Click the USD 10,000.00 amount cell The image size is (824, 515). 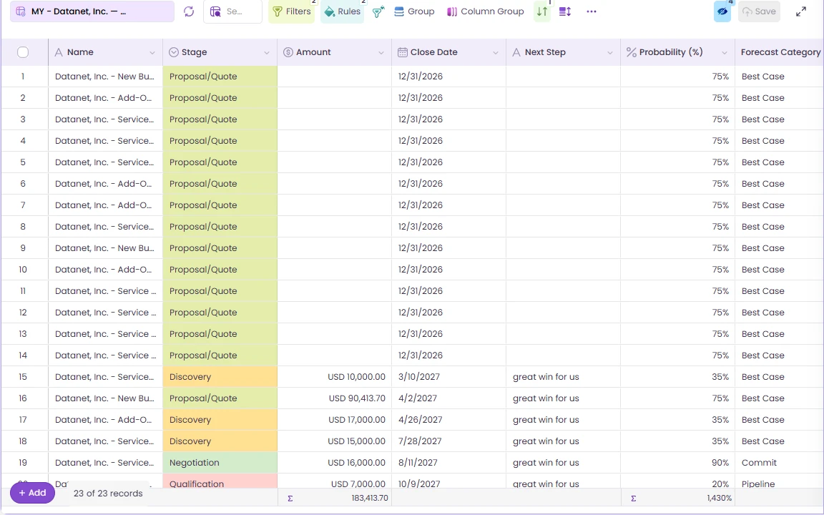pyautogui.click(x=334, y=377)
